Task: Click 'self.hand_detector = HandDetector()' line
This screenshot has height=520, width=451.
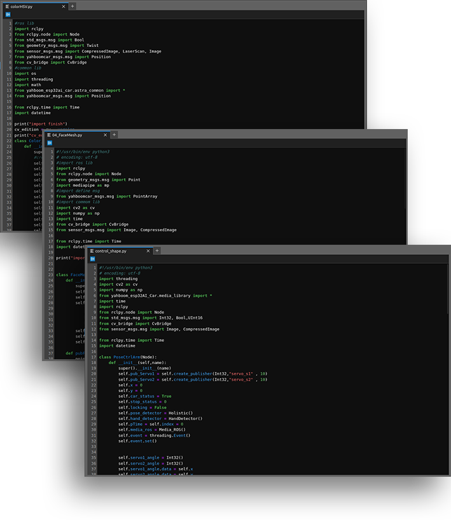Action: tap(160, 418)
